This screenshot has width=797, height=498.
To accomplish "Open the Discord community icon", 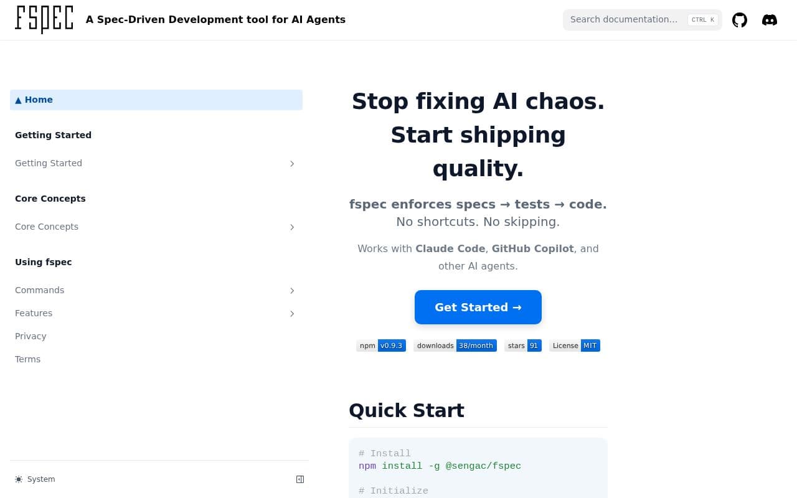I will (x=770, y=20).
